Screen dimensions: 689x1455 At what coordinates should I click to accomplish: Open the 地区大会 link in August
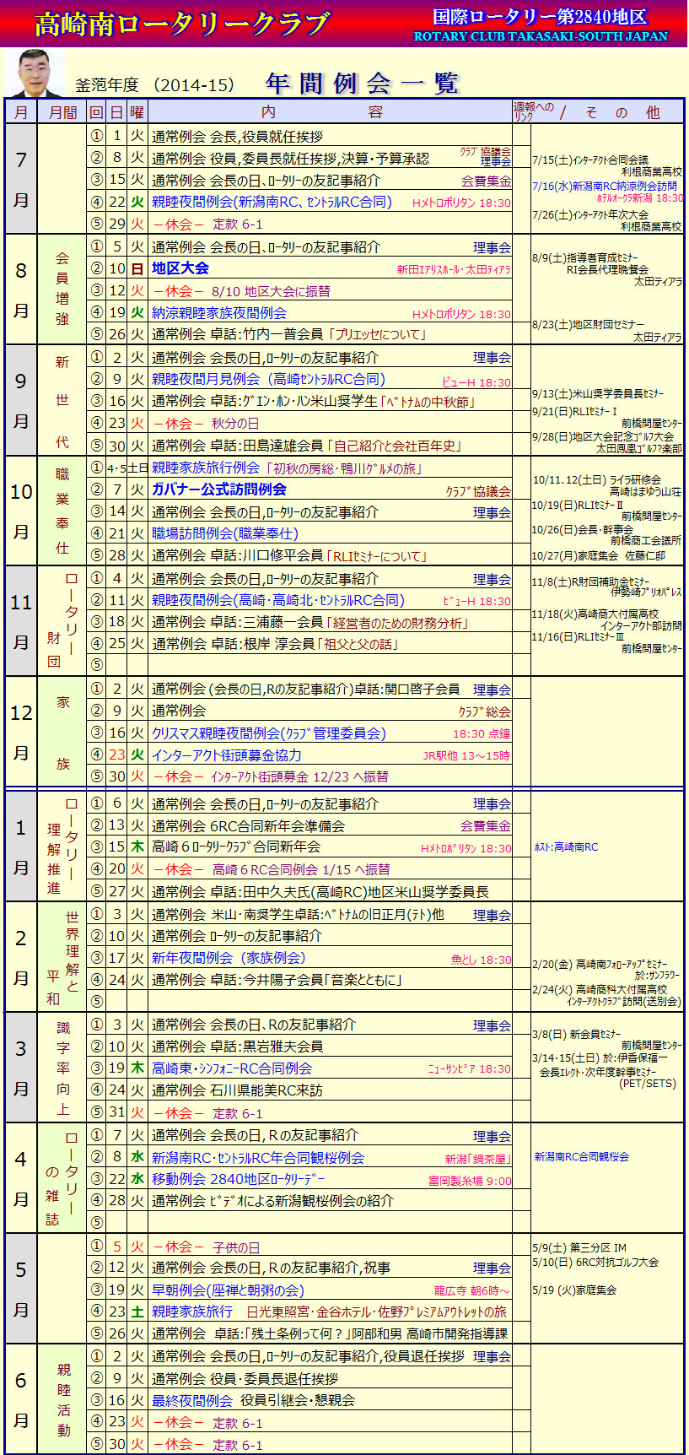(180, 268)
